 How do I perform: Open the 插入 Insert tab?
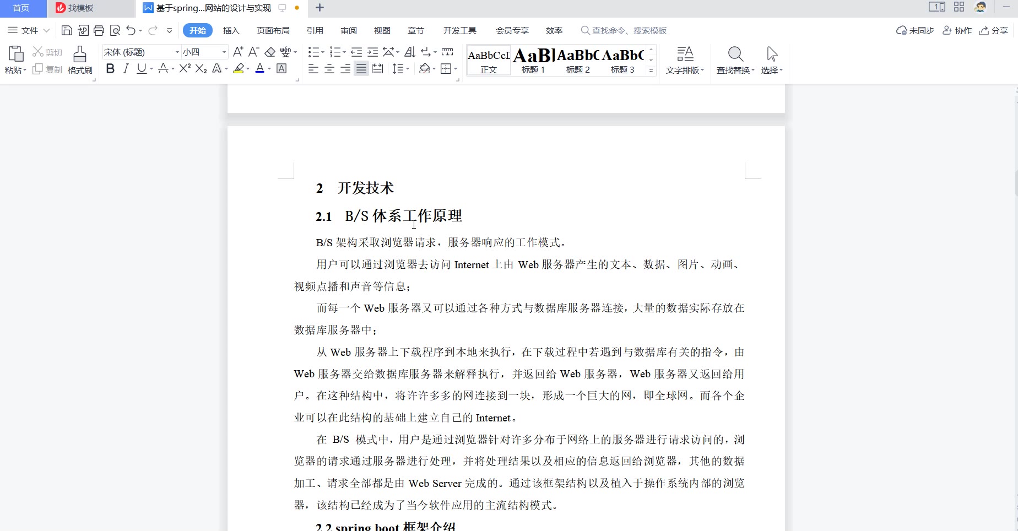pos(231,30)
